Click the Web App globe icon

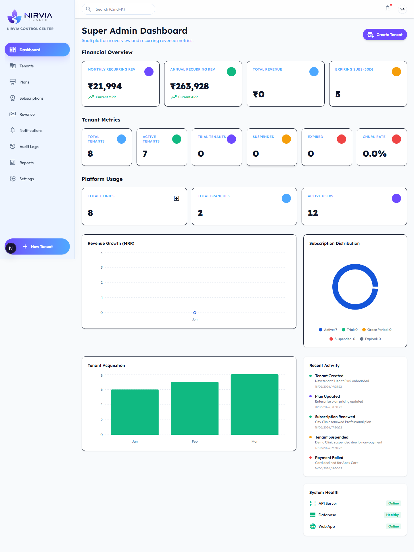pyautogui.click(x=313, y=526)
